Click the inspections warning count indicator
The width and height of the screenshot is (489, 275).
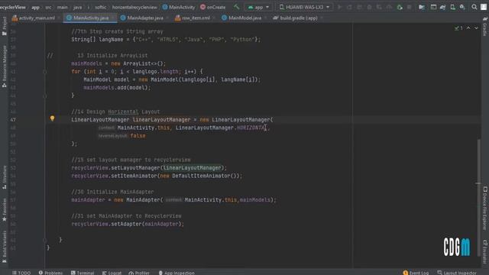[x=458, y=28]
